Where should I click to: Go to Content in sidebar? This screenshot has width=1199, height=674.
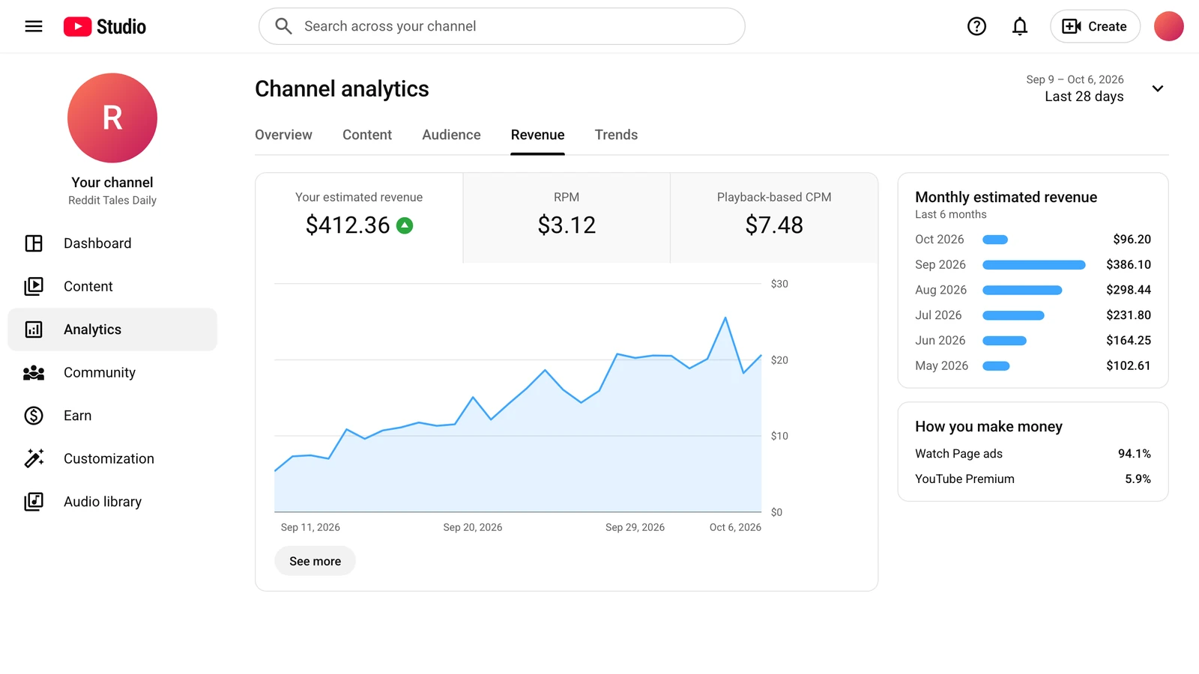coord(112,286)
